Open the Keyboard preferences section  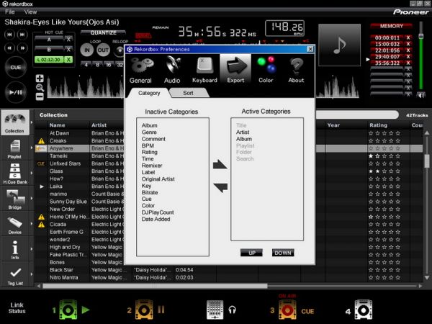(x=204, y=71)
